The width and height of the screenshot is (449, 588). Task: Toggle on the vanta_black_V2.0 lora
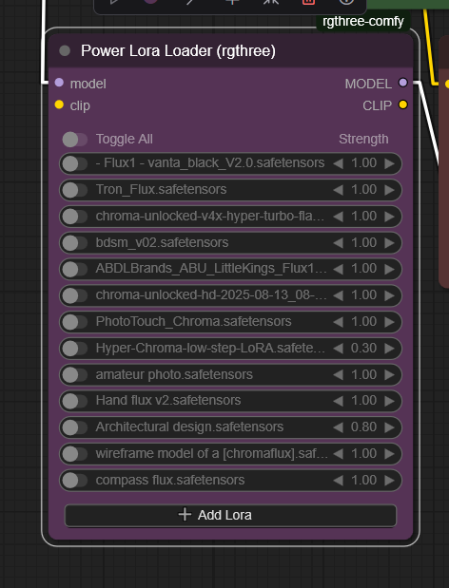tap(75, 164)
